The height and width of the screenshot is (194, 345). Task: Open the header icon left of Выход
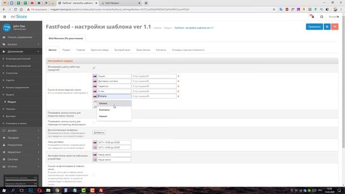coord(322,17)
